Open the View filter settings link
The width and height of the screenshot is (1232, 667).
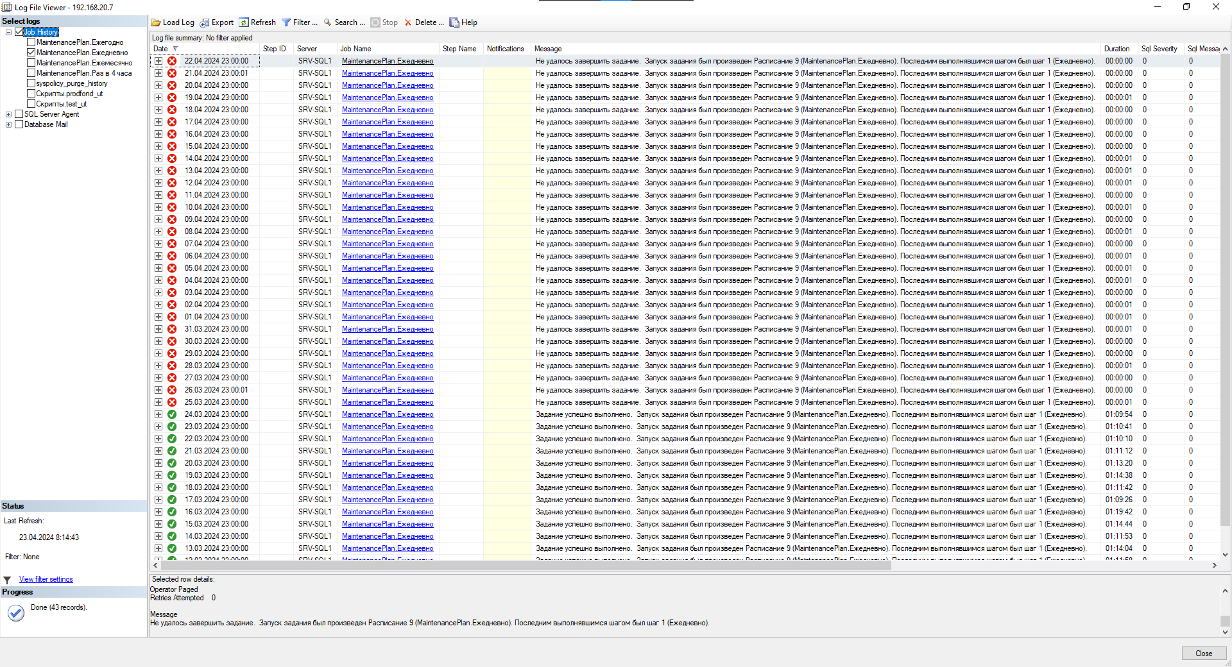tap(46, 579)
